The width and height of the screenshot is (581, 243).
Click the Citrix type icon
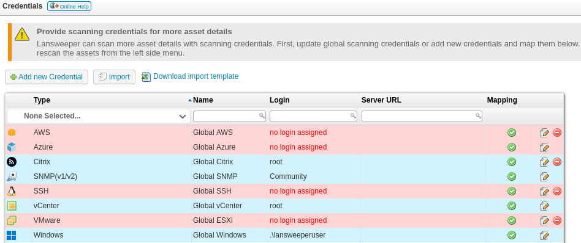pyautogui.click(x=12, y=162)
